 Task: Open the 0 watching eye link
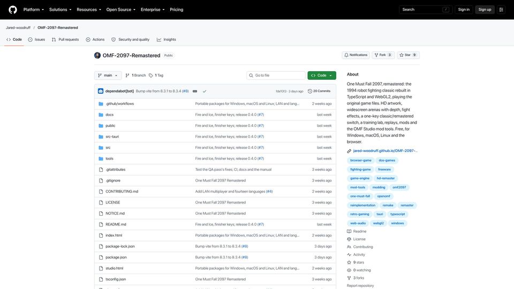pyautogui.click(x=359, y=270)
